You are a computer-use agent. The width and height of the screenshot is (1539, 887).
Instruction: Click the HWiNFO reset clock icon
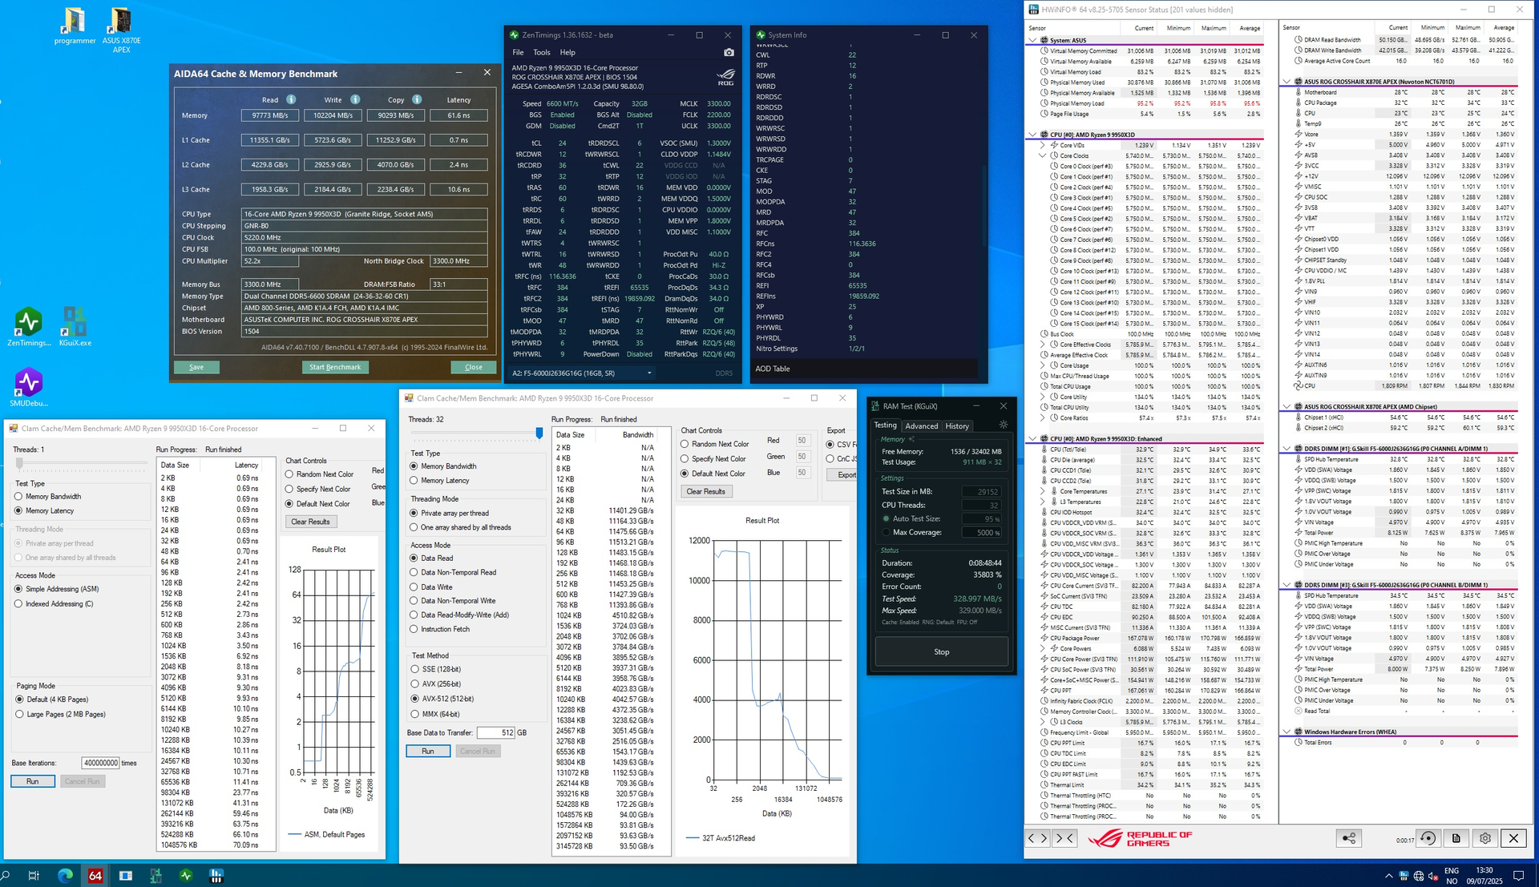pos(1428,838)
